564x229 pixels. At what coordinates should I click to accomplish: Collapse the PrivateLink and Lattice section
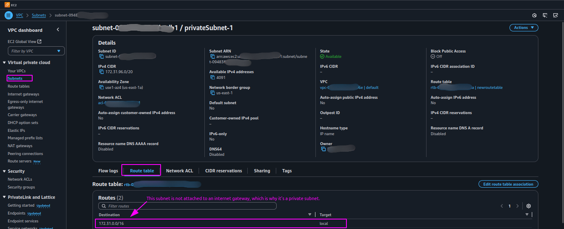tap(5, 197)
